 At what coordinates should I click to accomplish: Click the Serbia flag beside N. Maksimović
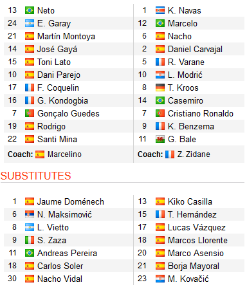point(30,214)
